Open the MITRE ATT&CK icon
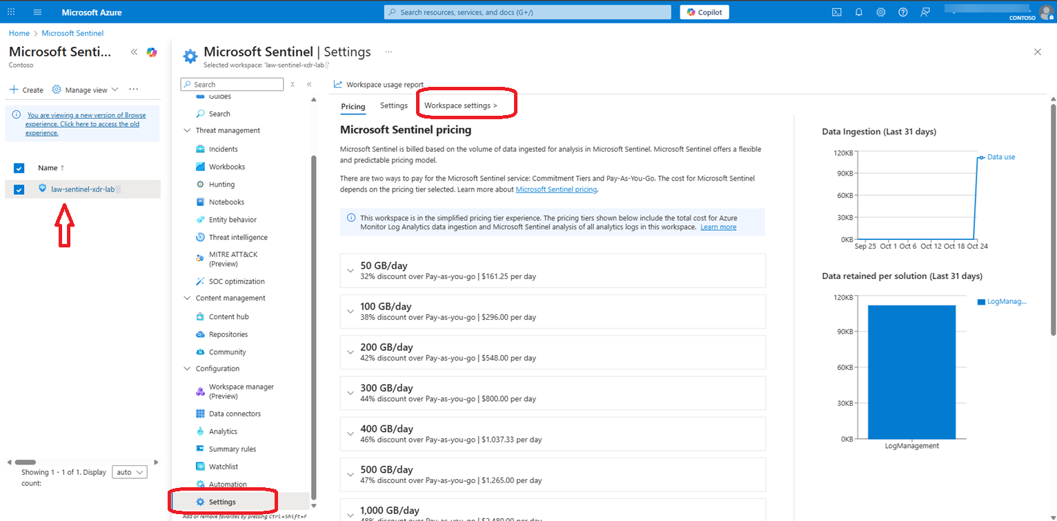The height and width of the screenshot is (521, 1057). pyautogui.click(x=200, y=259)
